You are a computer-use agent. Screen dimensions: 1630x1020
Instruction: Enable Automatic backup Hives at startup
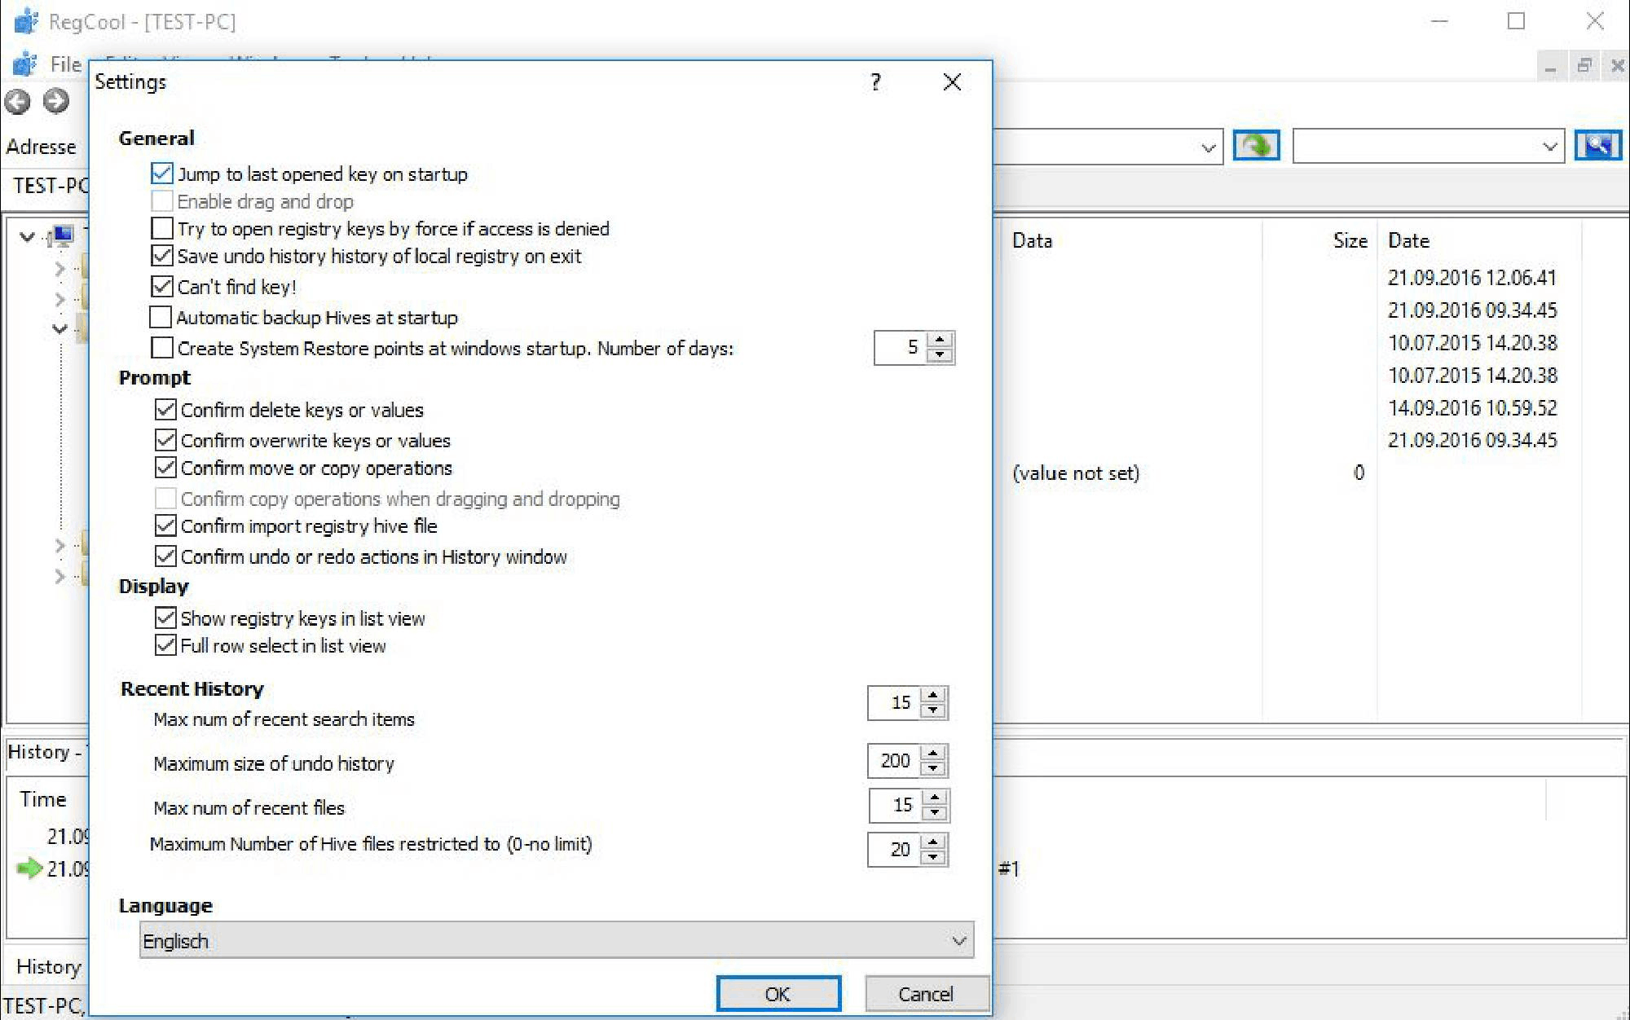coord(161,317)
